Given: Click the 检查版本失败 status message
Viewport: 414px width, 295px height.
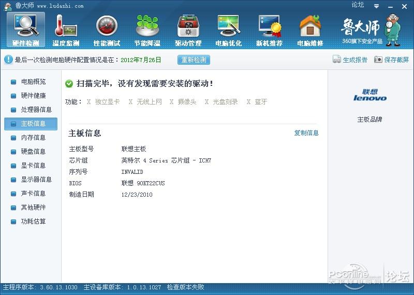Looking at the screenshot, I should click(x=185, y=287).
